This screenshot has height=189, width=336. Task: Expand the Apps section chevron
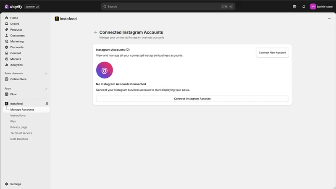pyautogui.click(x=46, y=89)
